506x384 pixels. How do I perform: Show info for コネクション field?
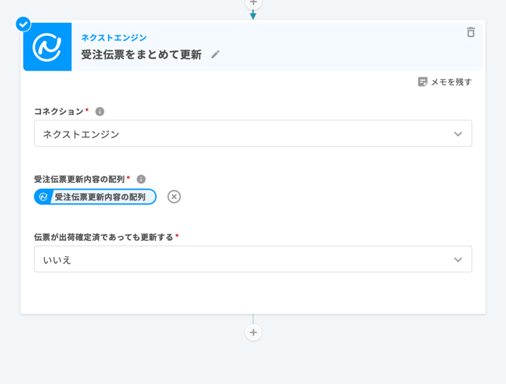pyautogui.click(x=100, y=112)
